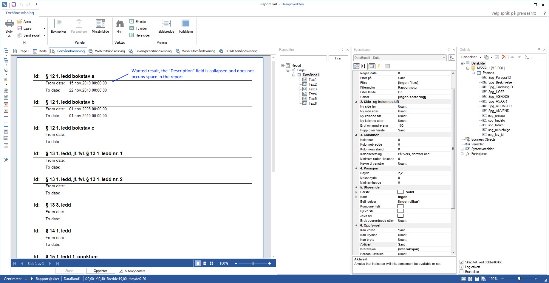Image resolution: width=549 pixels, height=283 pixels.
Task: Select multiple pages grid view in preview bar
Action: point(212,263)
